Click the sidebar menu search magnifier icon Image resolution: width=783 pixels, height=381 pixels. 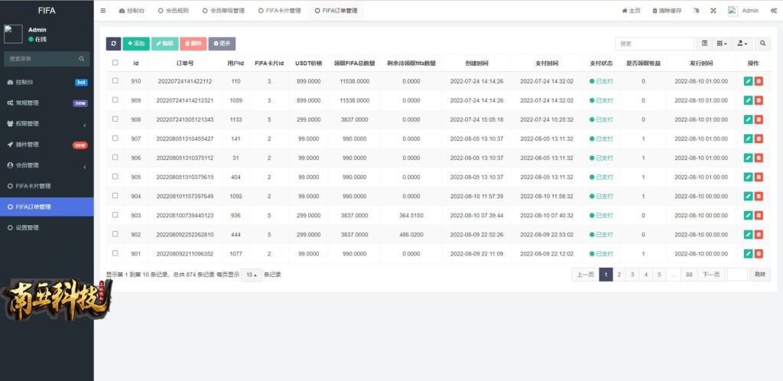(81, 59)
